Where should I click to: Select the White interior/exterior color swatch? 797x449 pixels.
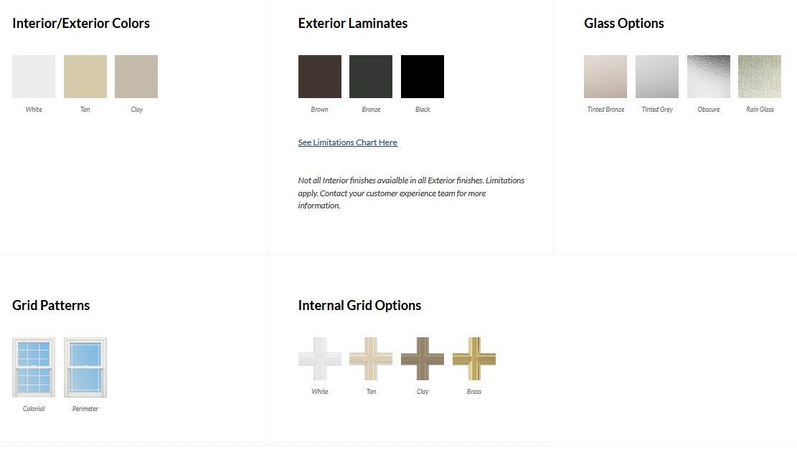coord(34,77)
